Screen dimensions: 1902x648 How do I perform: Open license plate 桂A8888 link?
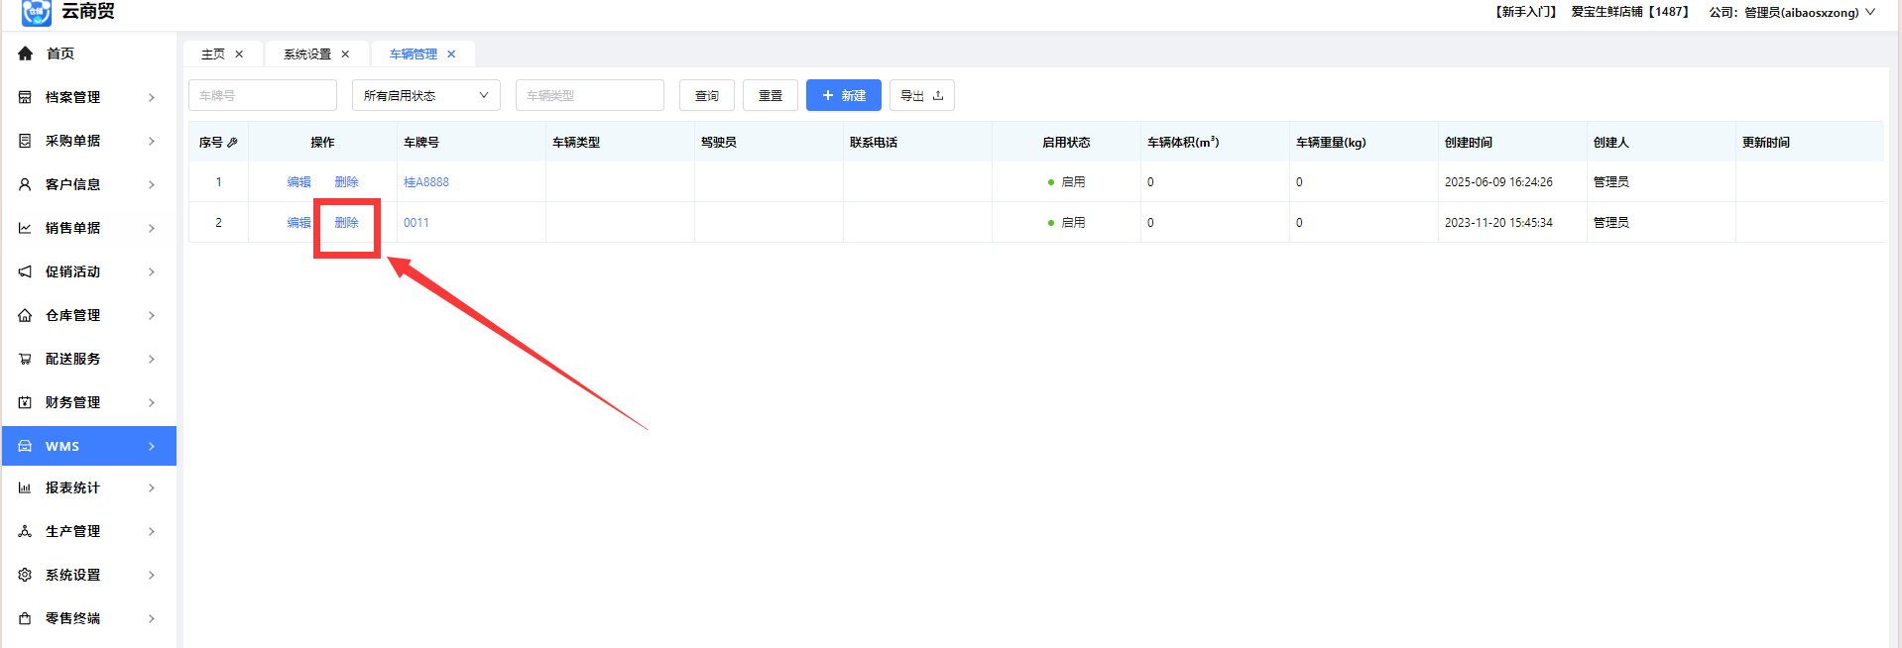tap(426, 182)
